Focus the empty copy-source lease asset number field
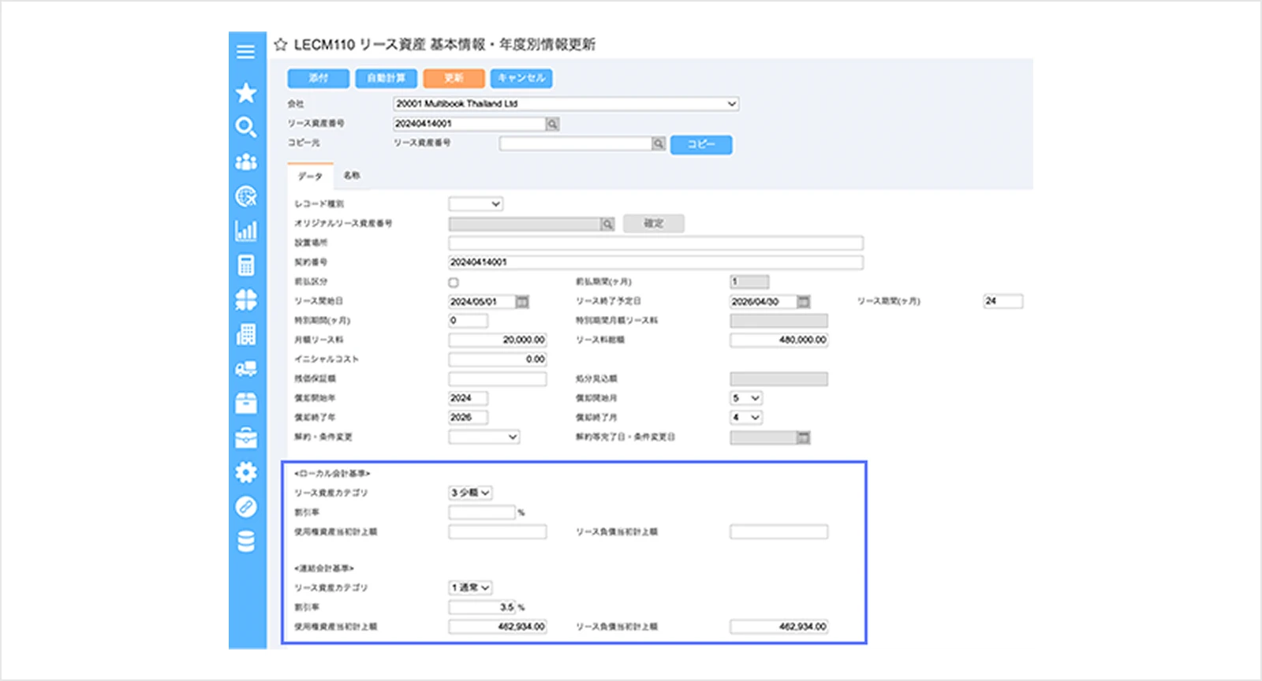This screenshot has width=1262, height=681. 576,143
